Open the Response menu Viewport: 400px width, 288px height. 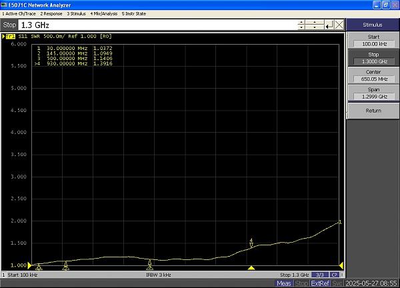[x=51, y=14]
